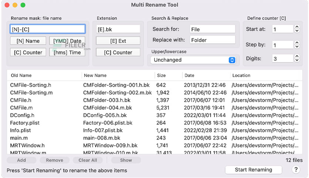Increase the Digits value
The height and width of the screenshot is (178, 309).
tap(297, 56)
